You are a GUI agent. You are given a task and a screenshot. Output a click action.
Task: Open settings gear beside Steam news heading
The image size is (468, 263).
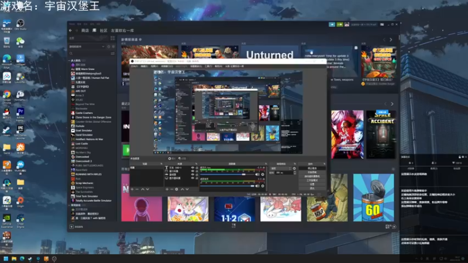click(x=140, y=39)
